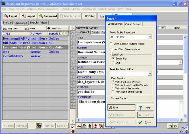Click horizontal scrollbar left arrow
This screenshot has height=134, width=189.
pyautogui.click(x=78, y=120)
